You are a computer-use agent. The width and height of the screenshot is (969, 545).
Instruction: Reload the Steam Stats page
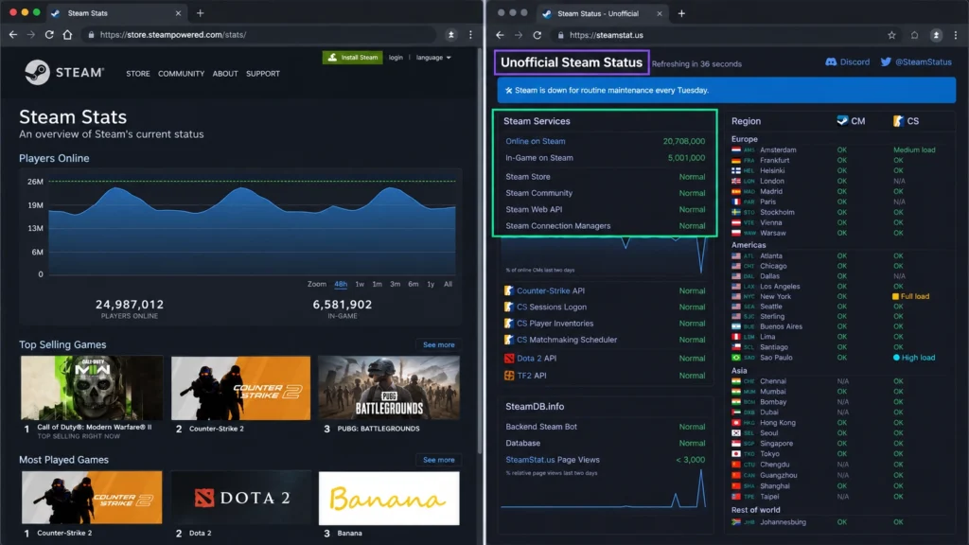coord(49,35)
